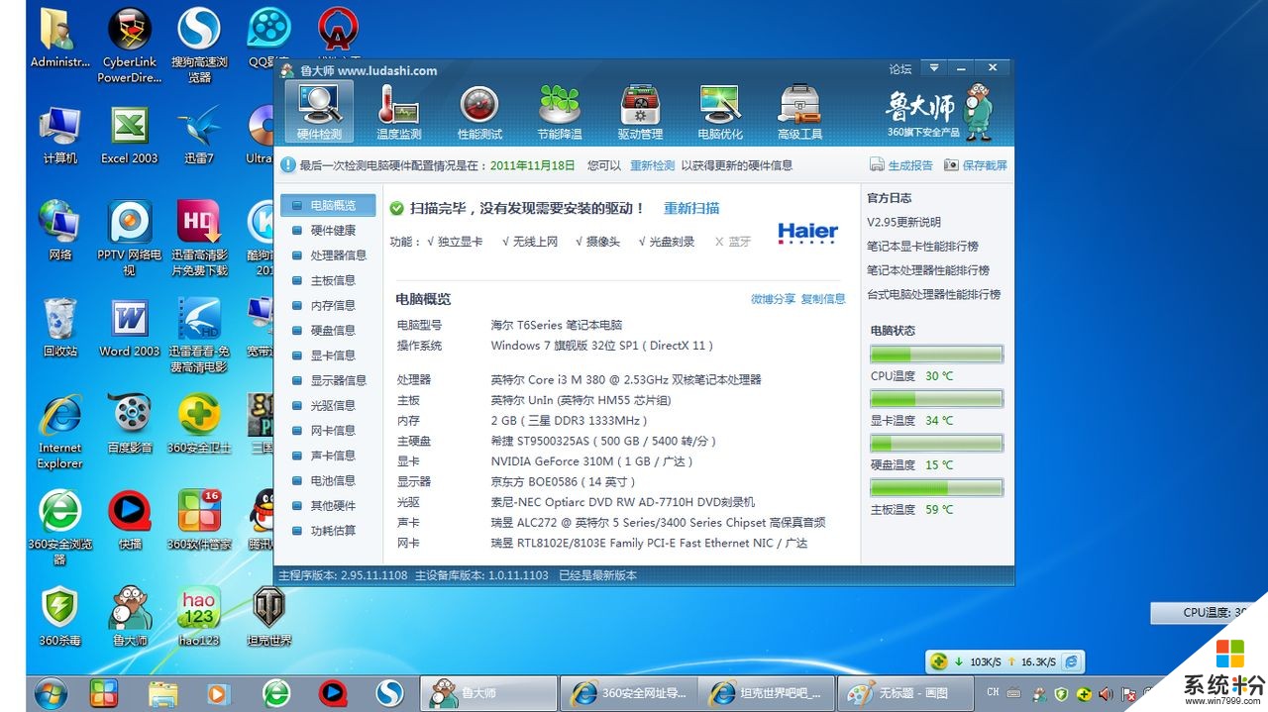Click 2011年11月18日 last detection date
The height and width of the screenshot is (712, 1268).
pos(533,165)
